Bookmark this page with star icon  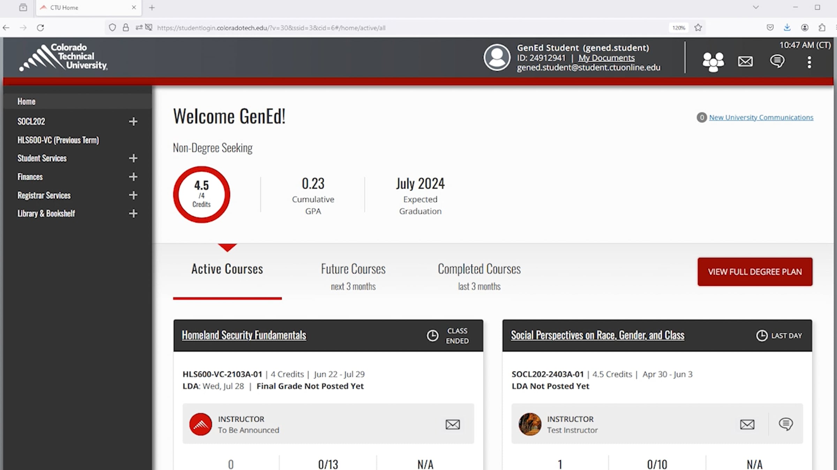pyautogui.click(x=698, y=28)
